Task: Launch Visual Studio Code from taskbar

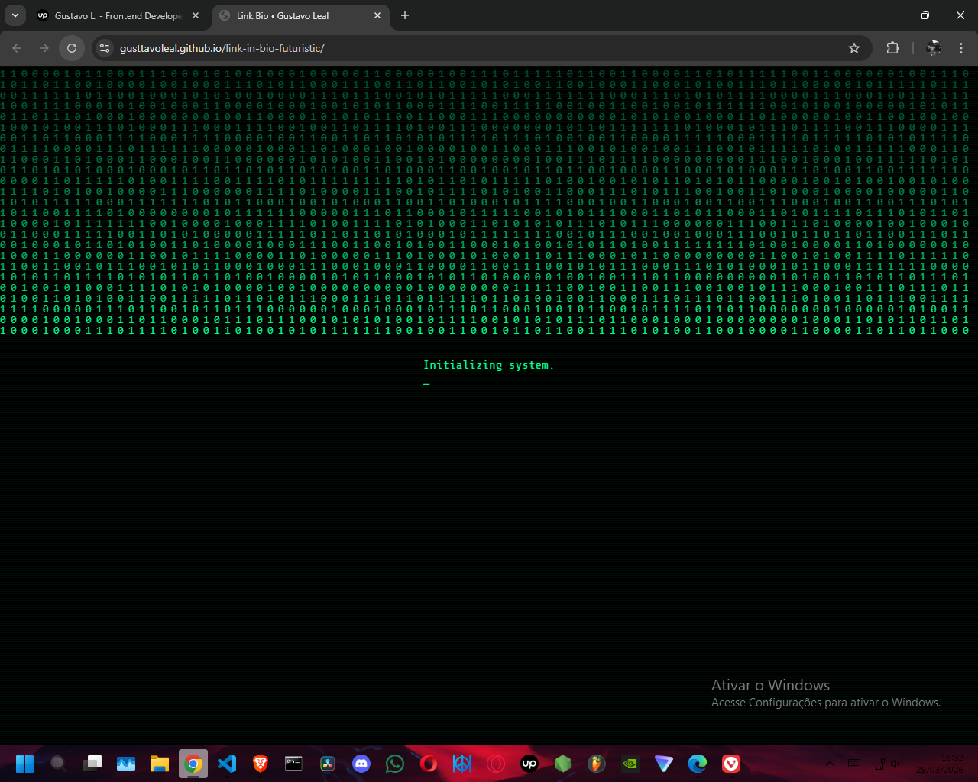Action: (x=227, y=763)
